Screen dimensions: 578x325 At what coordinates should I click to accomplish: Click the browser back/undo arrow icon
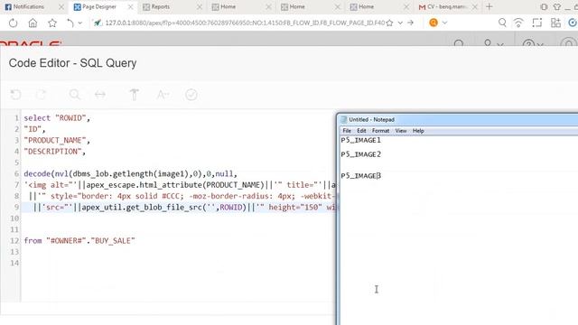[70, 23]
